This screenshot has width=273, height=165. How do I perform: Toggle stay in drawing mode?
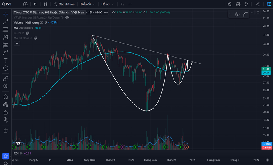[x=6, y=104]
